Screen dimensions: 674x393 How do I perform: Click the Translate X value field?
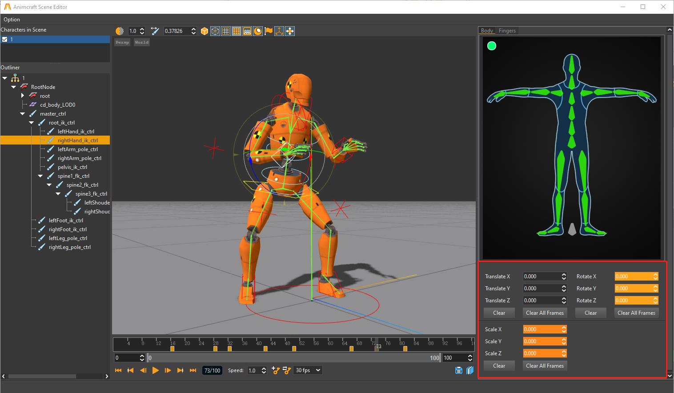tap(542, 277)
